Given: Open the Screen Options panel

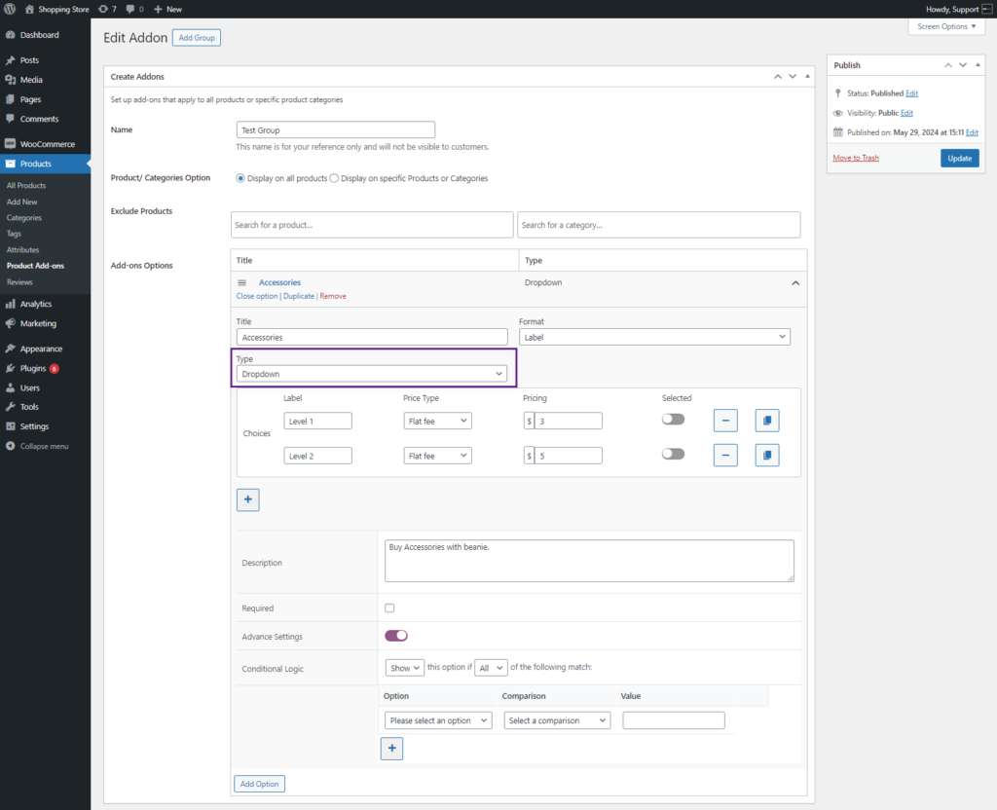Looking at the screenshot, I should click(x=946, y=26).
